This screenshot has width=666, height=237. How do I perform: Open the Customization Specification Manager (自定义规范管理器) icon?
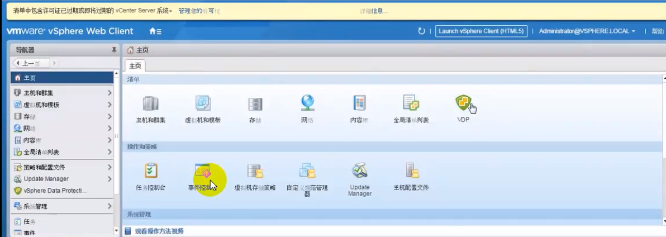[307, 170]
